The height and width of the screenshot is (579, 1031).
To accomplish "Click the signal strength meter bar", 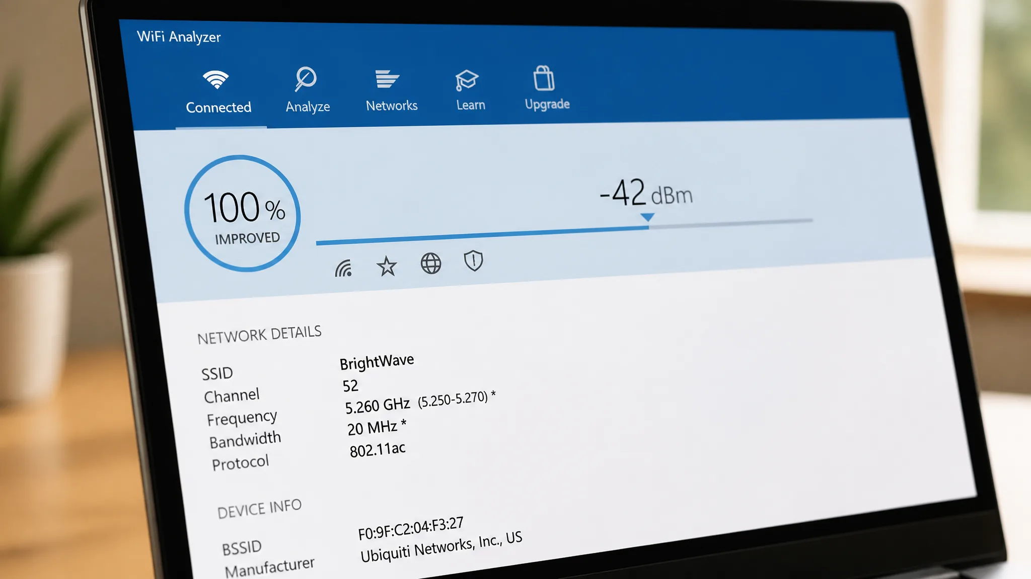I will click(564, 231).
